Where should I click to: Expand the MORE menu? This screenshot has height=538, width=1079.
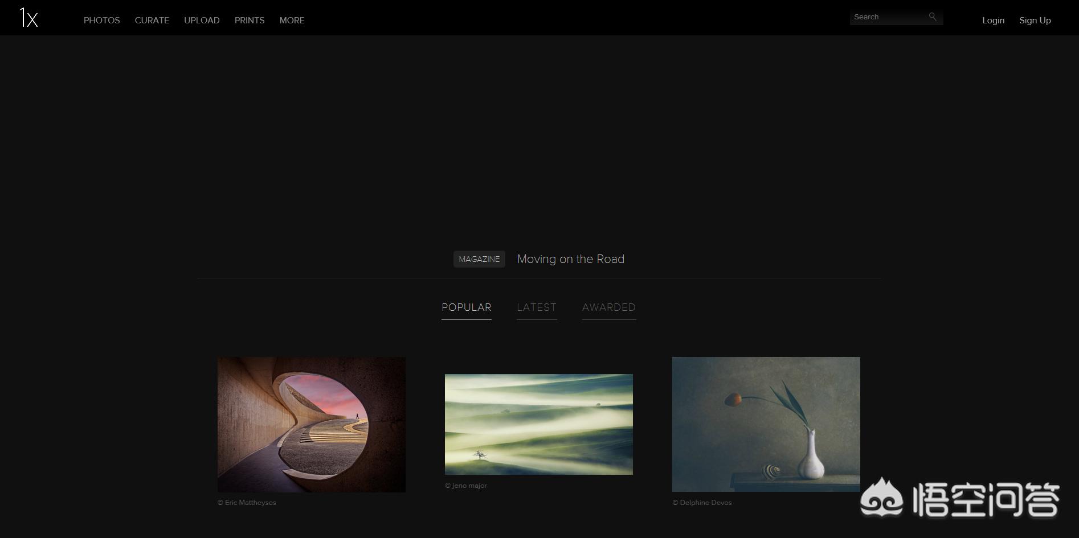click(292, 20)
